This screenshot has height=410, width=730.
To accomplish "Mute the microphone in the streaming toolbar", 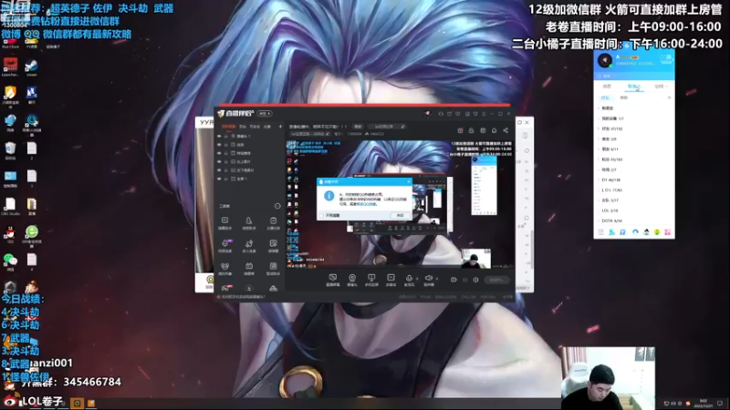I will [x=408, y=280].
